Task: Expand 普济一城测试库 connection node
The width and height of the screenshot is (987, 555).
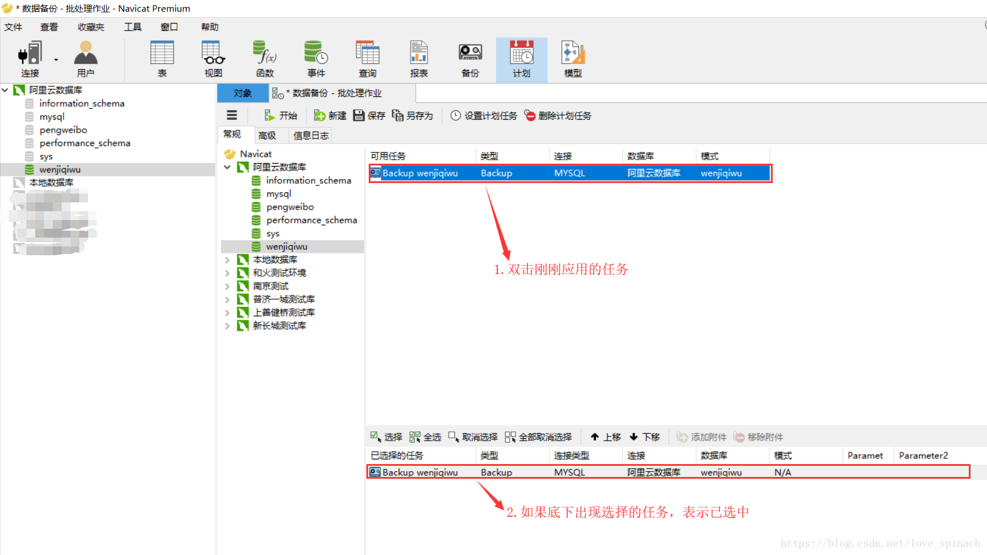Action: click(227, 299)
